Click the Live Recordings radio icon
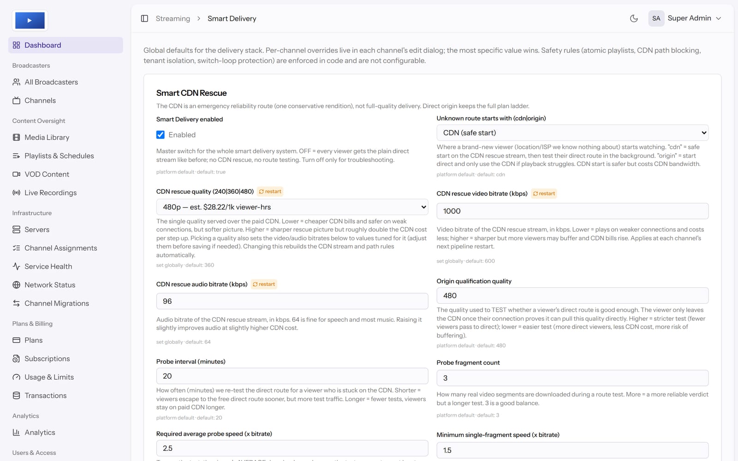This screenshot has height=461, width=738. point(17,193)
